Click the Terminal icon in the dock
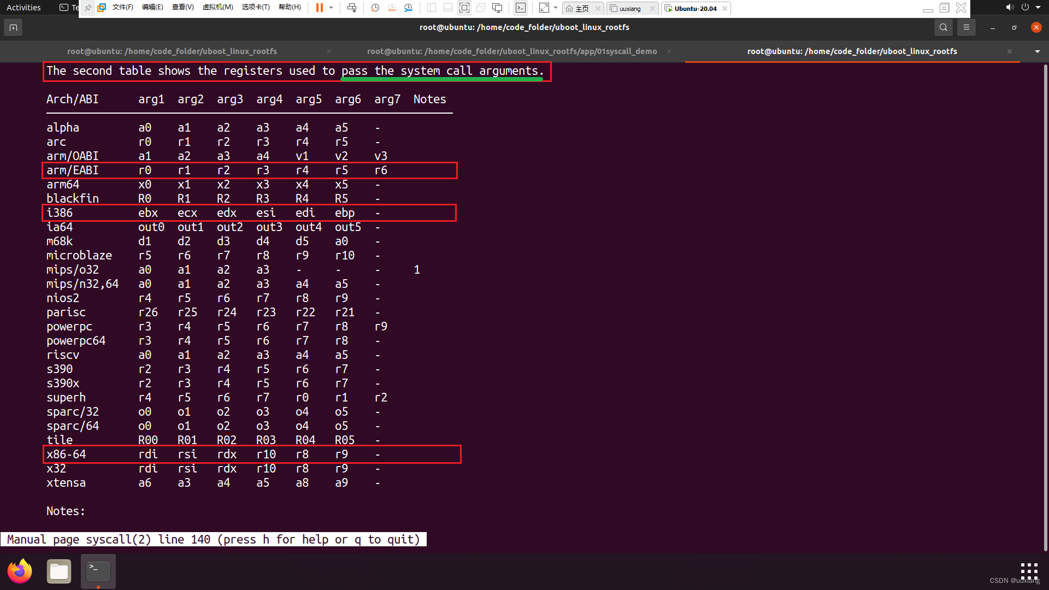Screen dimensions: 1049x590 pos(98,571)
